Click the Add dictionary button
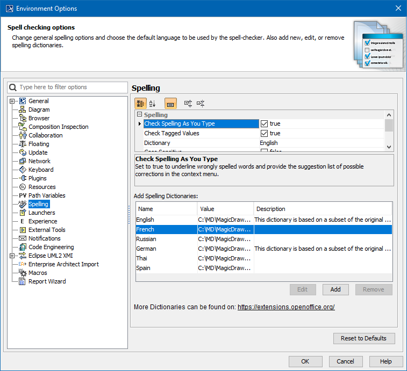The width and height of the screenshot is (407, 371). point(335,289)
